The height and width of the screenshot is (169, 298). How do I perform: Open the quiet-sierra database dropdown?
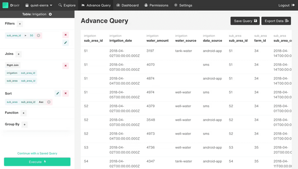[x=39, y=5]
